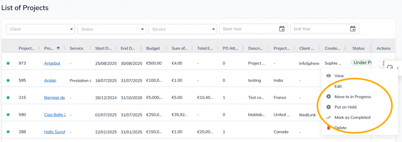Open the Hello Sunsh project link
The image size is (402, 142).
[55, 132]
